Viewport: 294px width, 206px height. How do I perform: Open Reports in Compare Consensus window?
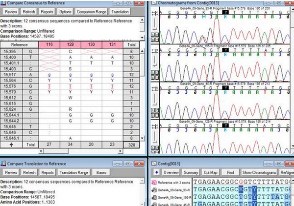(x=47, y=12)
